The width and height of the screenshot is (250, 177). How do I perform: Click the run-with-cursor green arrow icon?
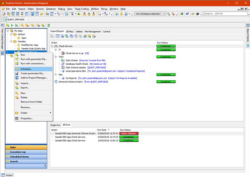[17, 25]
